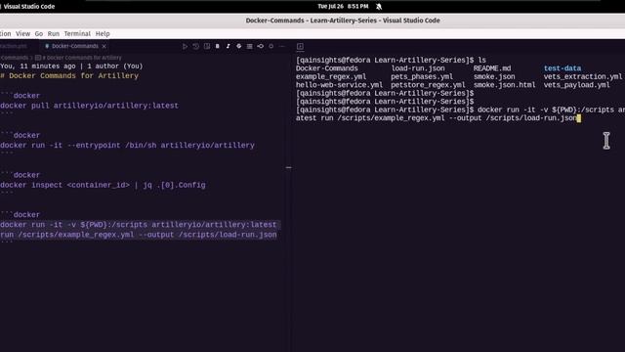Click the window title 'Docker-Commands - Learn-Artillery-Series'

tap(343, 21)
